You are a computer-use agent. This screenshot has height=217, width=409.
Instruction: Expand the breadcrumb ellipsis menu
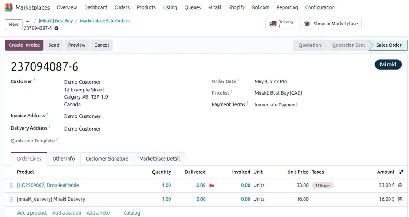coord(27,21)
